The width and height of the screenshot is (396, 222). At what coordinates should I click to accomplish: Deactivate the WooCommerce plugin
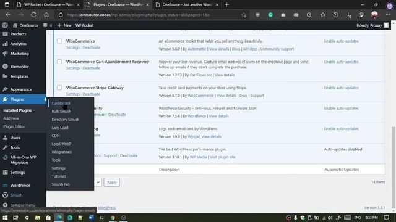(92, 47)
